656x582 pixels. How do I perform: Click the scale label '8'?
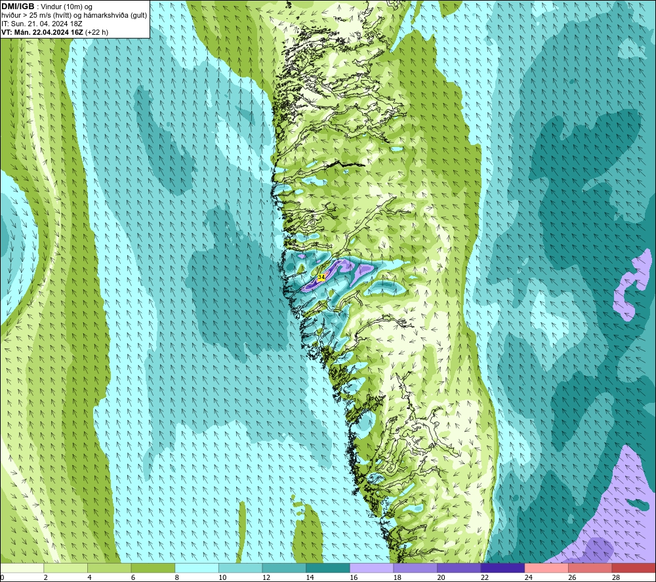177,577
